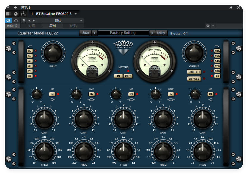Screen dimensions: 248x174
Task: Select the 80 Hz high-pass button
Action: pos(30,51)
